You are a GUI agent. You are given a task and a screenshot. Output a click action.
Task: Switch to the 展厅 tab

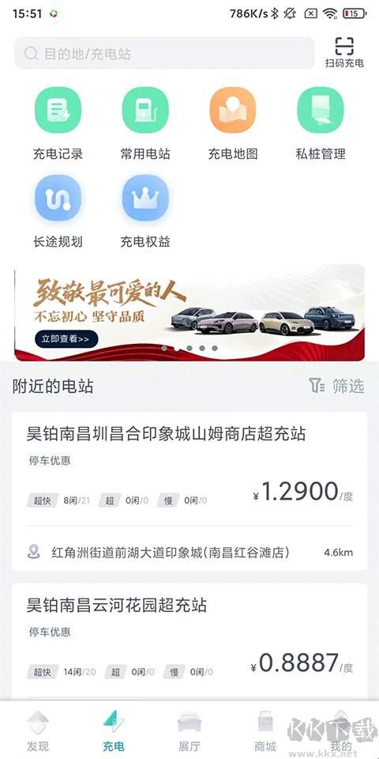click(189, 731)
